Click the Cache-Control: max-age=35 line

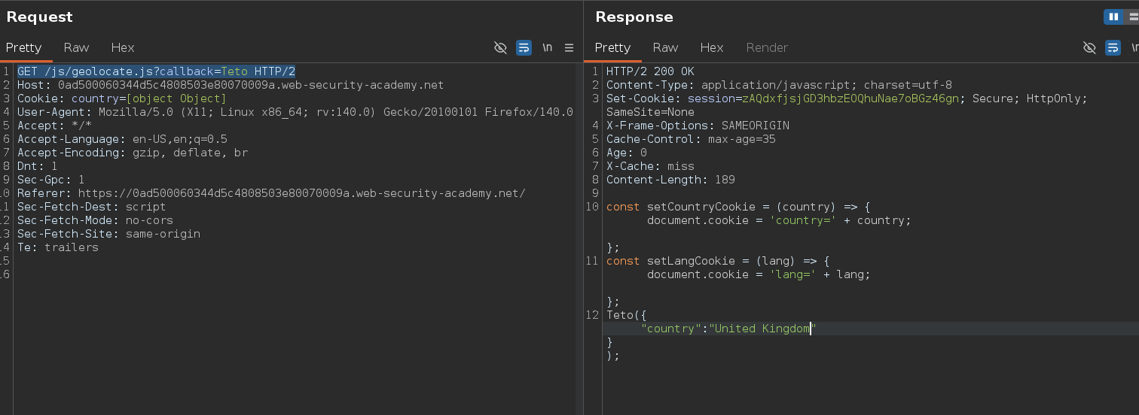691,139
